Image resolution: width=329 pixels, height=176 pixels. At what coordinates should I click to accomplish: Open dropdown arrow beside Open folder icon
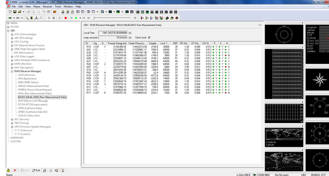click(x=23, y=12)
